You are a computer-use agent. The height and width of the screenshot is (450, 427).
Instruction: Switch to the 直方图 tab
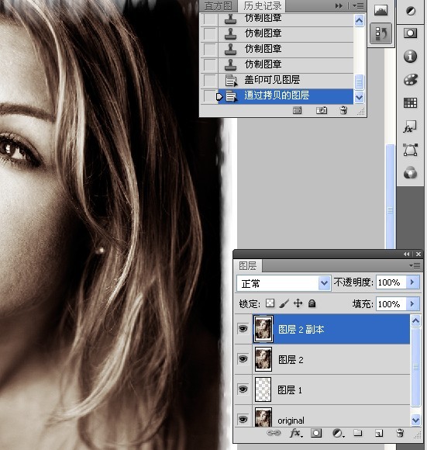(x=219, y=5)
